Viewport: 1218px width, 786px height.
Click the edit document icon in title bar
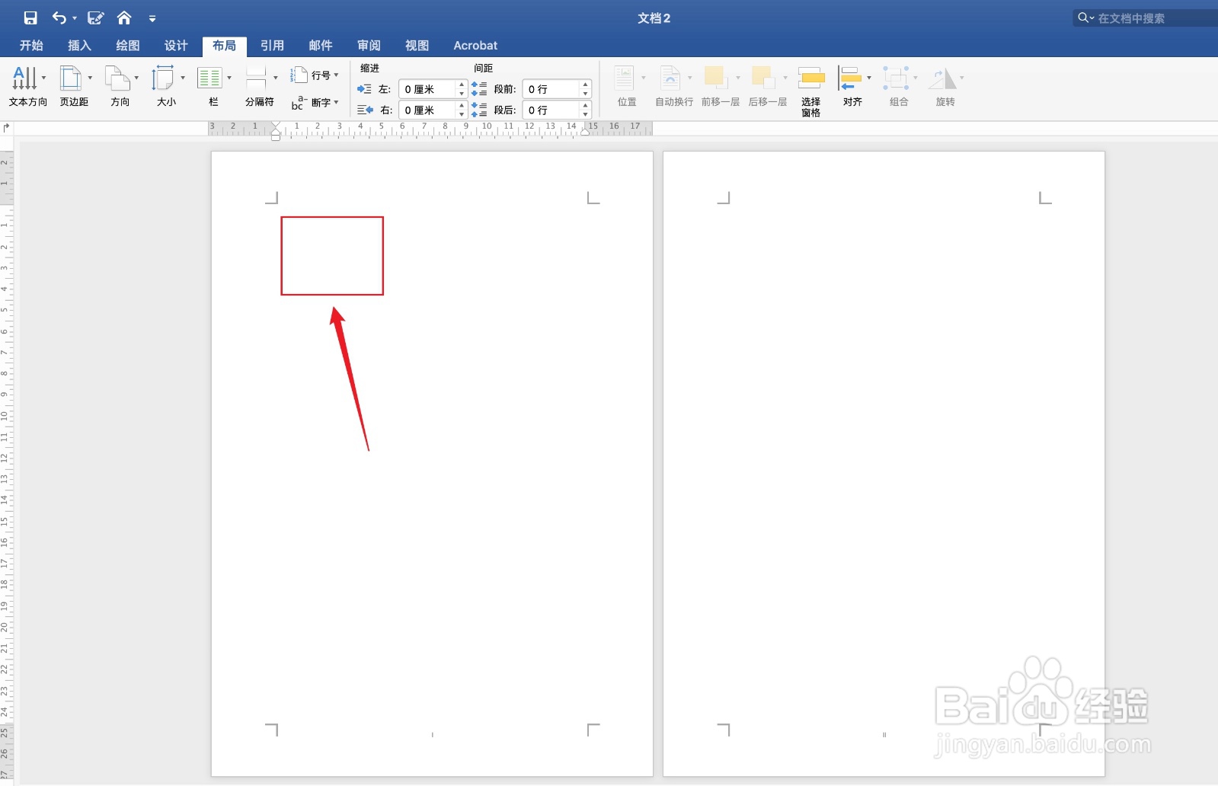point(96,18)
